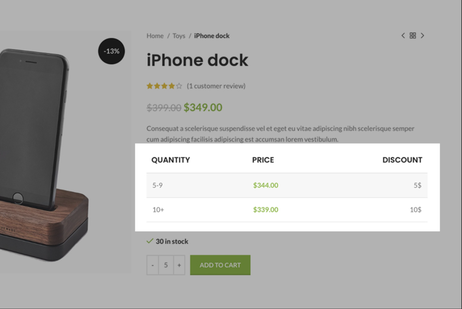The image size is (462, 309).
Task: Click the $349.00 sale price
Action: (203, 107)
